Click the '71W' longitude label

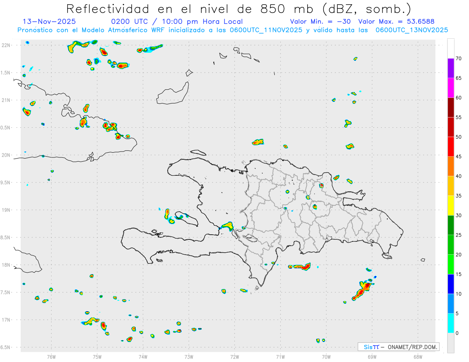click(x=280, y=357)
